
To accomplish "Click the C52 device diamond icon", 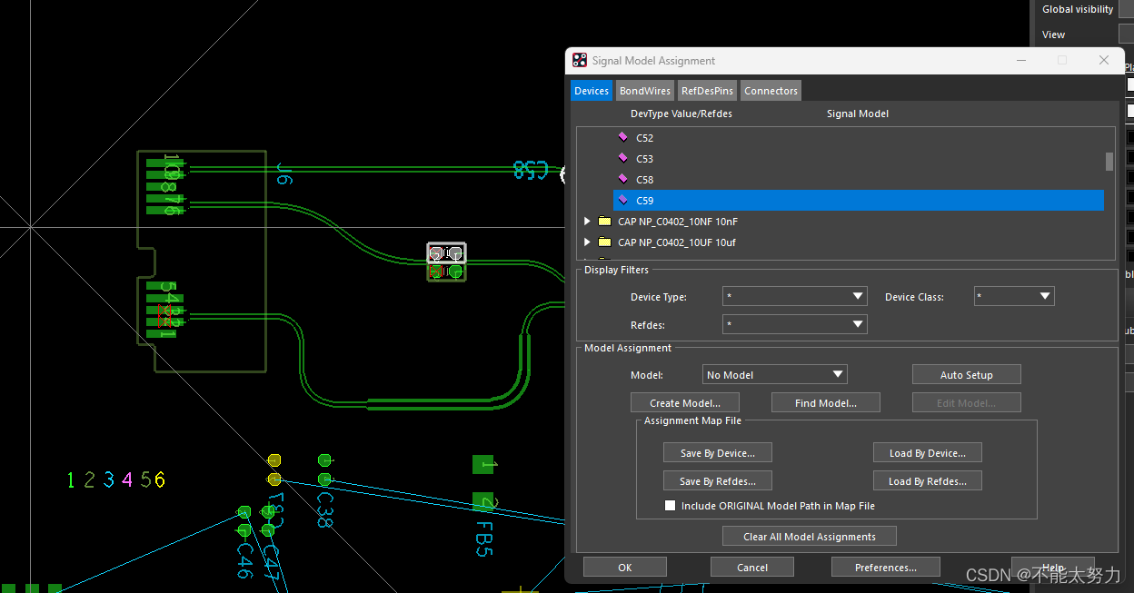I will coord(622,137).
